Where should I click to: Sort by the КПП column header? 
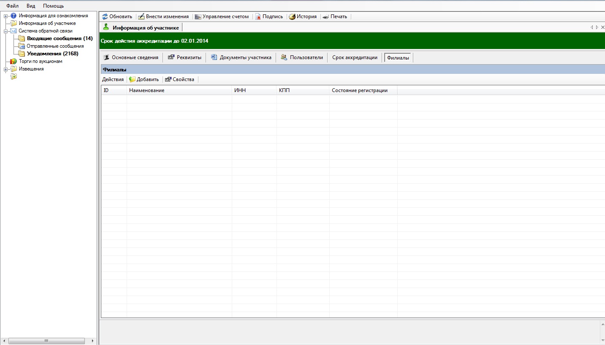point(303,90)
